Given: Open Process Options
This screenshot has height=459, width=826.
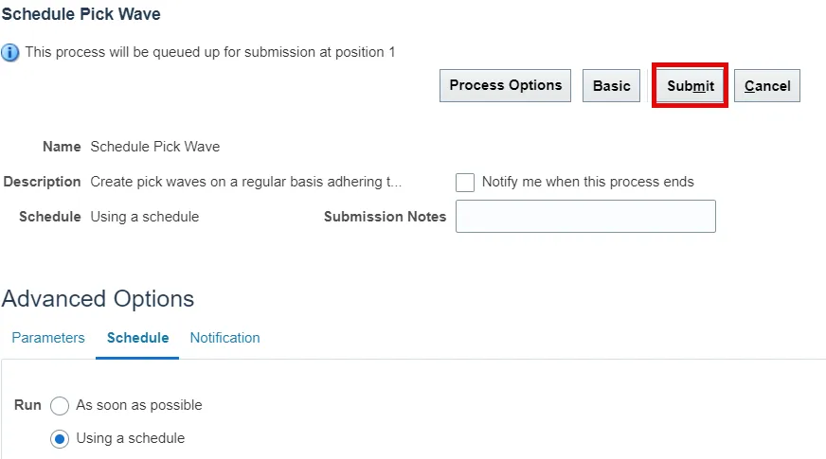Looking at the screenshot, I should click(505, 86).
